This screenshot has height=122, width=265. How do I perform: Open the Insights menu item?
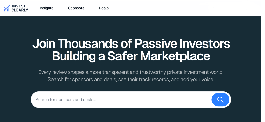point(47,8)
